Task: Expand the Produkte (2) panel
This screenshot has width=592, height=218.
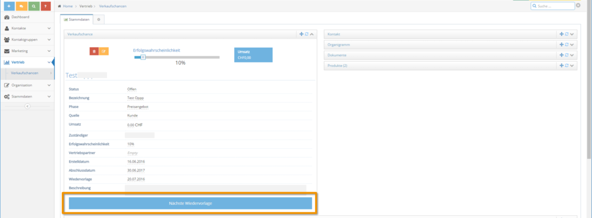Action: (x=572, y=66)
